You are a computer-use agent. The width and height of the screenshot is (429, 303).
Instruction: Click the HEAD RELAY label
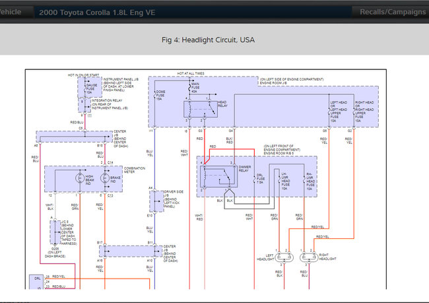point(222,104)
